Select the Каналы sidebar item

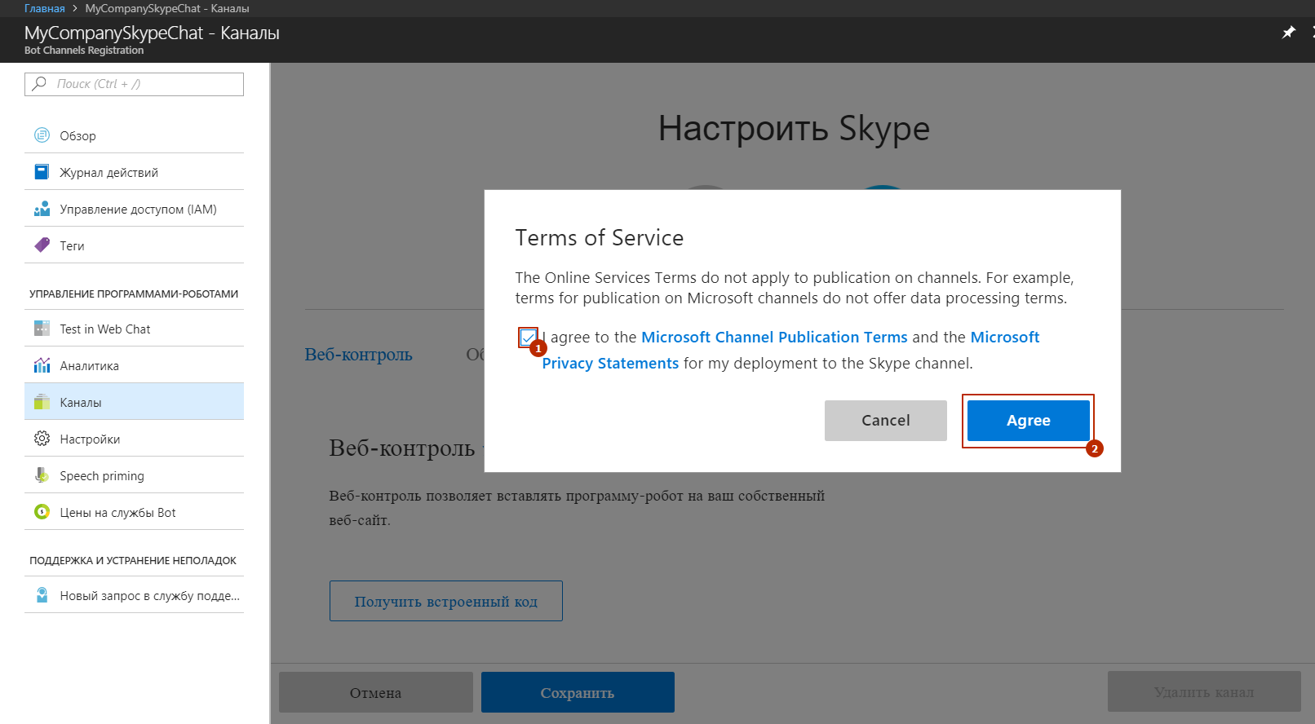(134, 402)
